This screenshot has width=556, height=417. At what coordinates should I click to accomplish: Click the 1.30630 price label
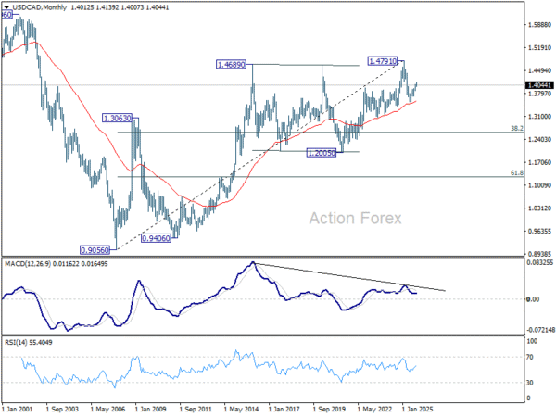[x=120, y=119]
